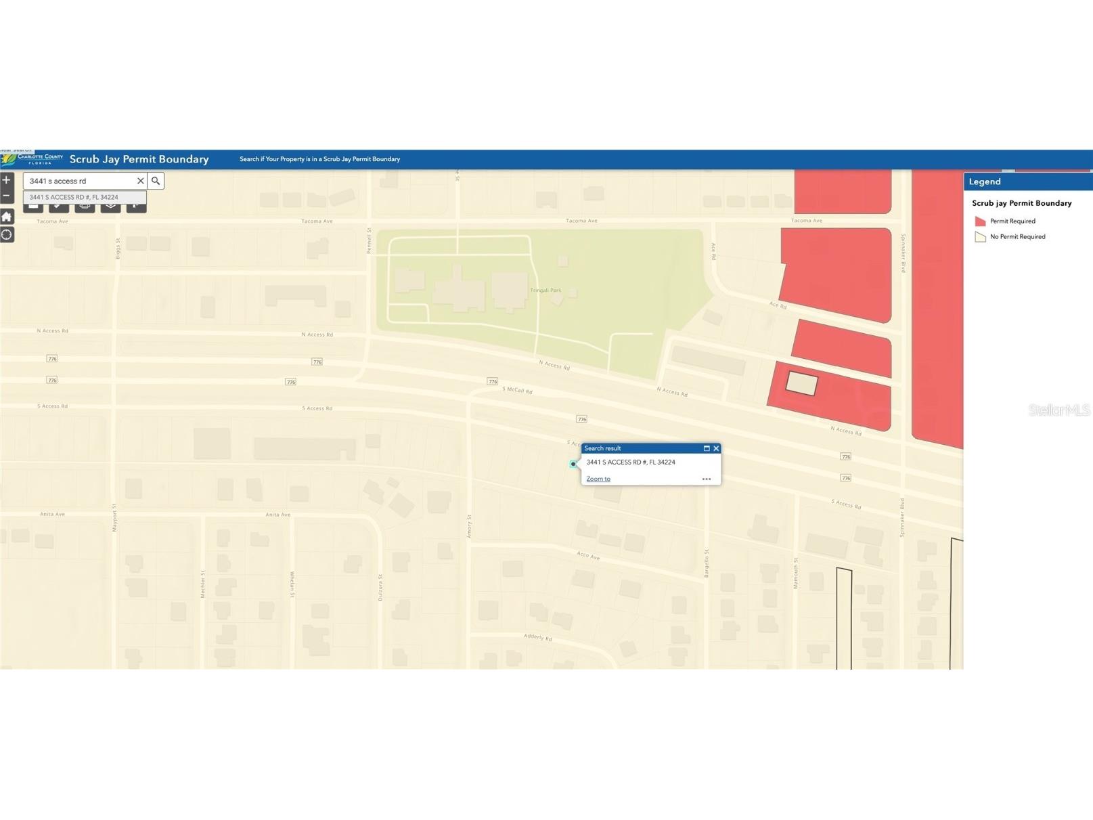Reset map to Home extent
This screenshot has height=820, width=1093.
(7, 217)
